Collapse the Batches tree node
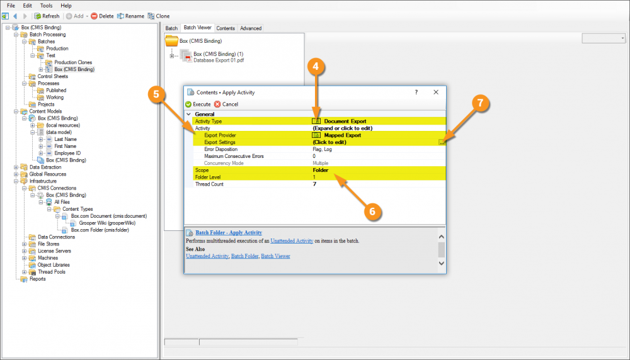The height and width of the screenshot is (360, 630). (x=25, y=42)
